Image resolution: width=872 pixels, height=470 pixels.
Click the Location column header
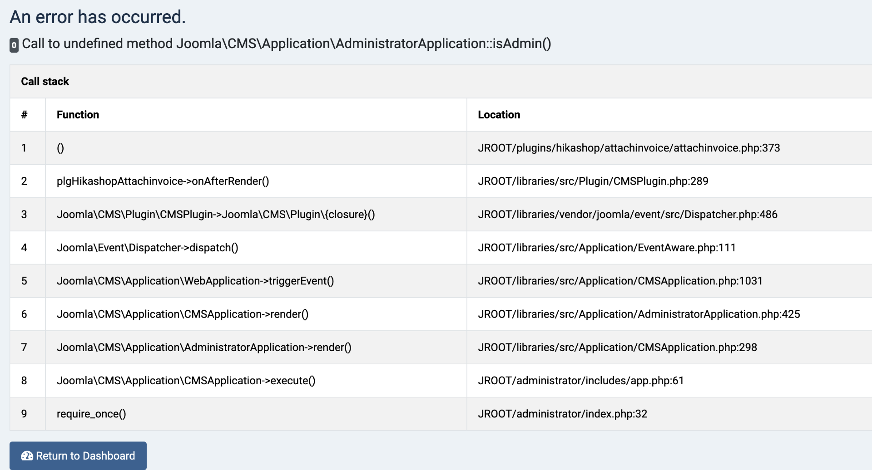499,115
